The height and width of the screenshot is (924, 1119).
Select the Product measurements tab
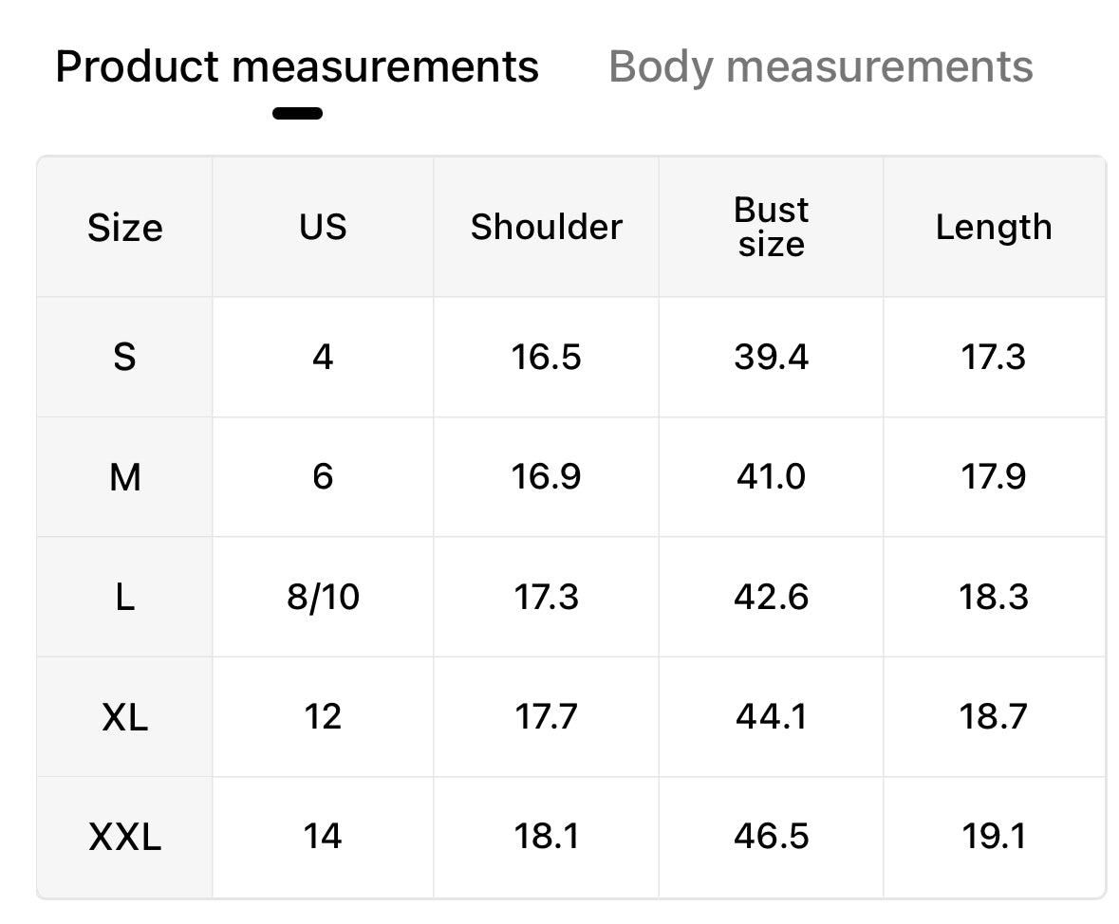click(297, 67)
